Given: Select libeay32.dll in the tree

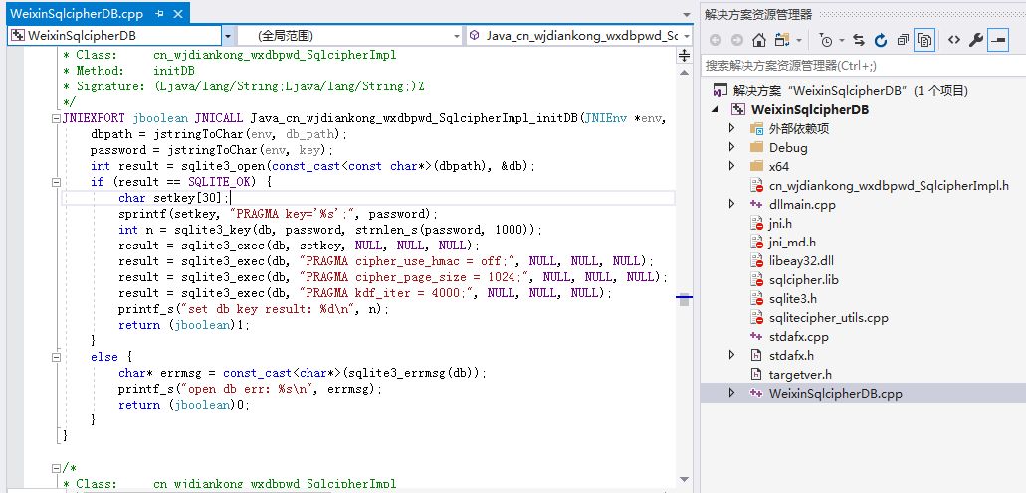Looking at the screenshot, I should coord(801,260).
